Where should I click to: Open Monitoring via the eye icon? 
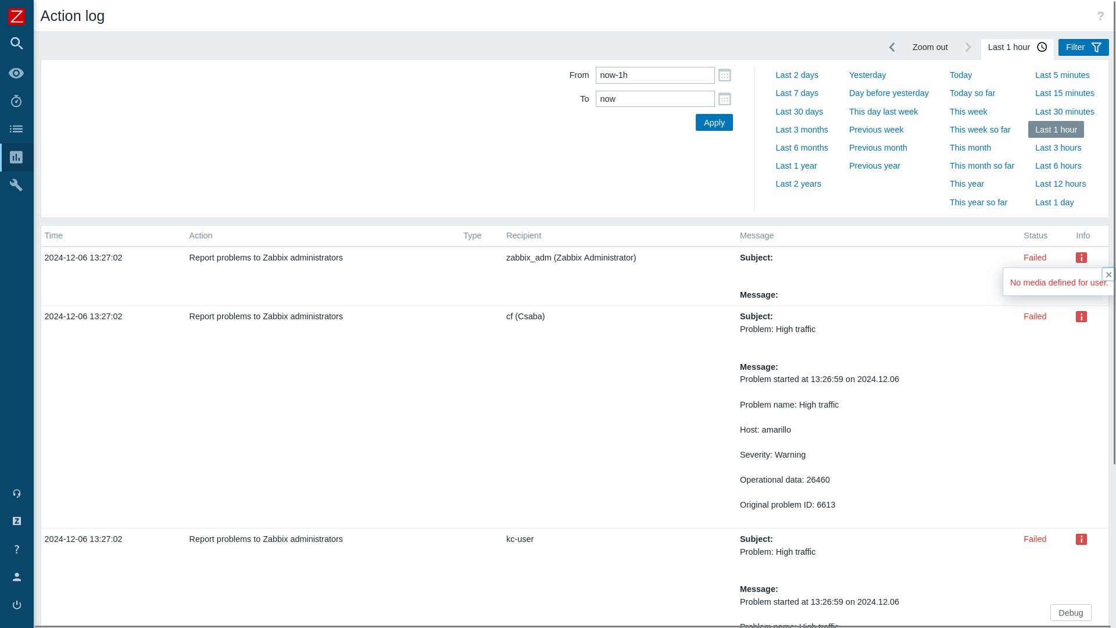[x=16, y=73]
